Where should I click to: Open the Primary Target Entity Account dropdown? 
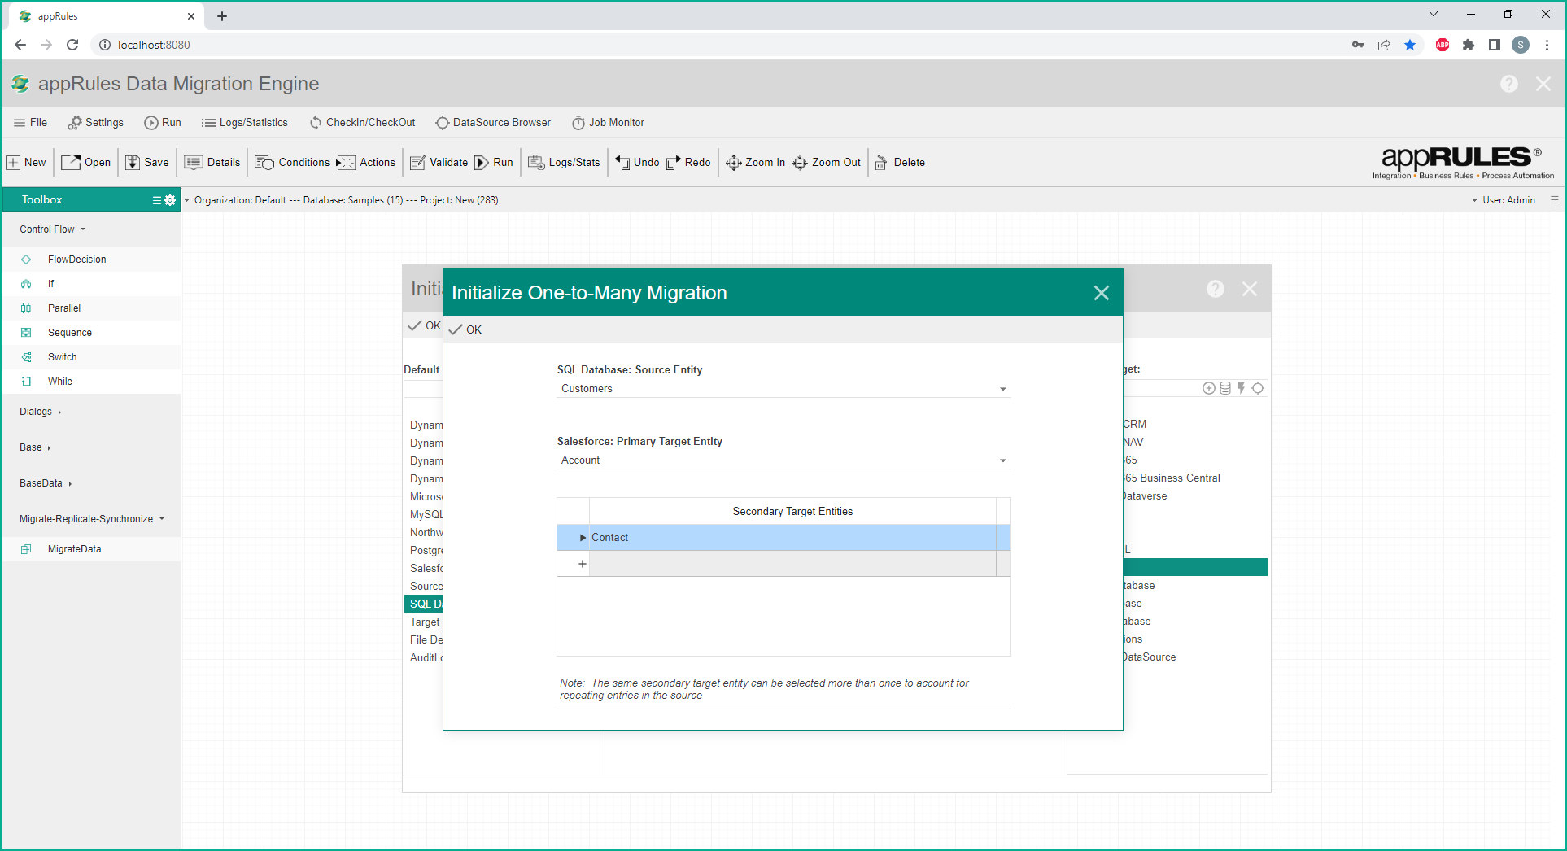point(1002,460)
